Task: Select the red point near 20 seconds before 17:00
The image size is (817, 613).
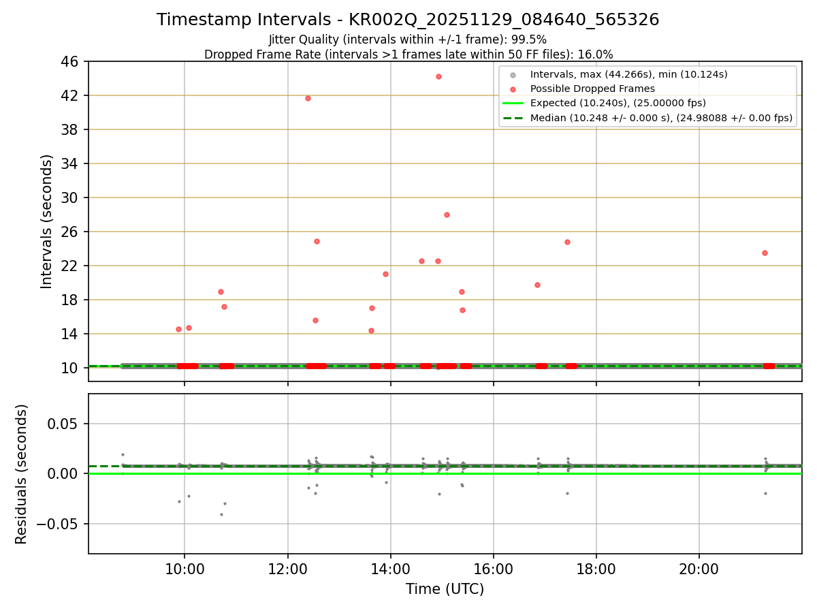Action: click(x=537, y=285)
